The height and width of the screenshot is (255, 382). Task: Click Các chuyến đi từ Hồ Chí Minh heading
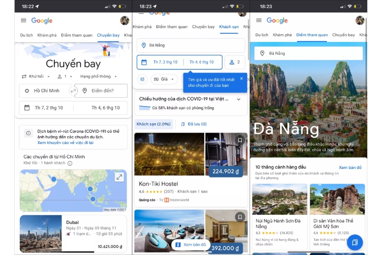(x=54, y=157)
